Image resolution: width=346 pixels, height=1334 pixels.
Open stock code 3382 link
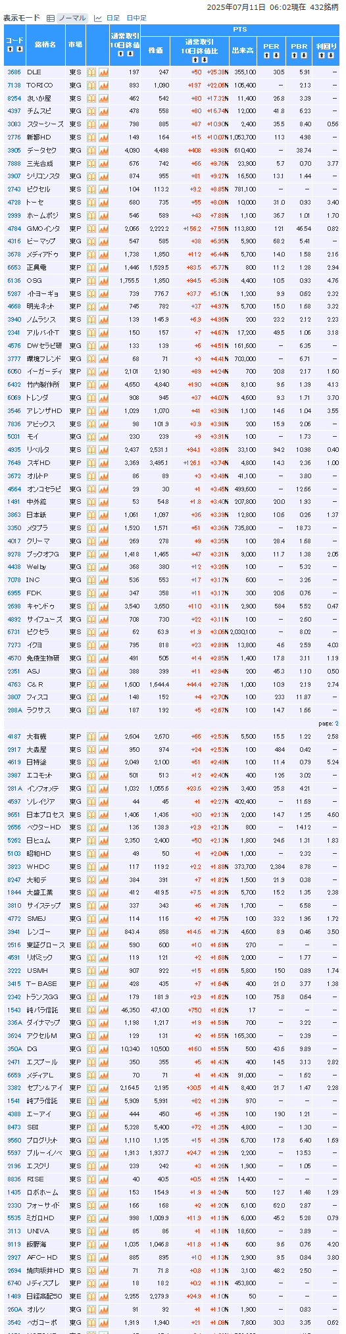(x=14, y=1088)
